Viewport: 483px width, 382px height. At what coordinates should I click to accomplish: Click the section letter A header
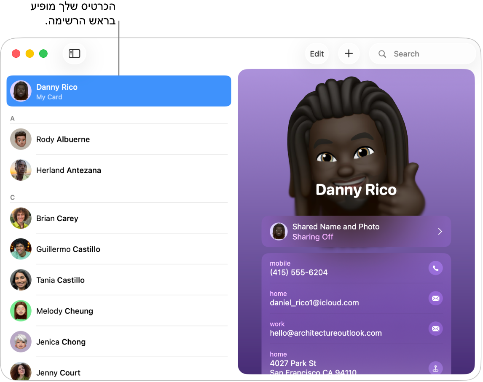(12, 118)
